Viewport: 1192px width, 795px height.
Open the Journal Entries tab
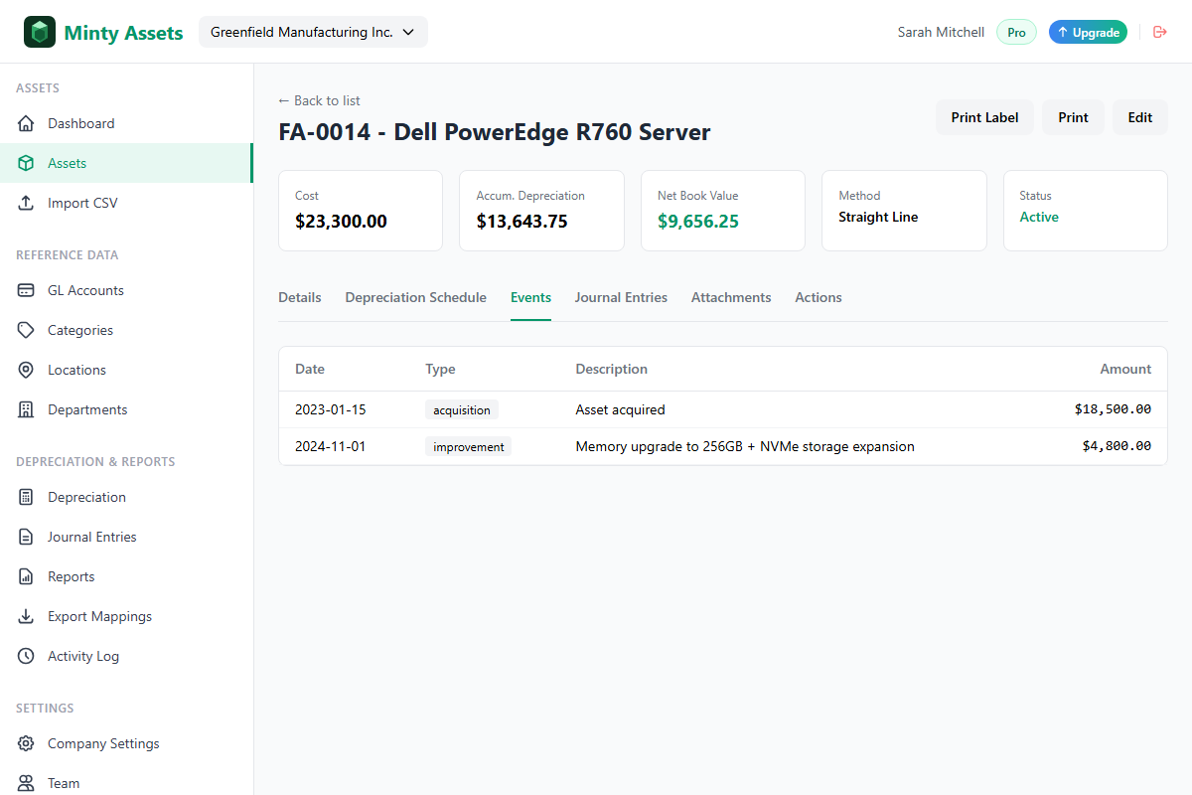pos(621,297)
